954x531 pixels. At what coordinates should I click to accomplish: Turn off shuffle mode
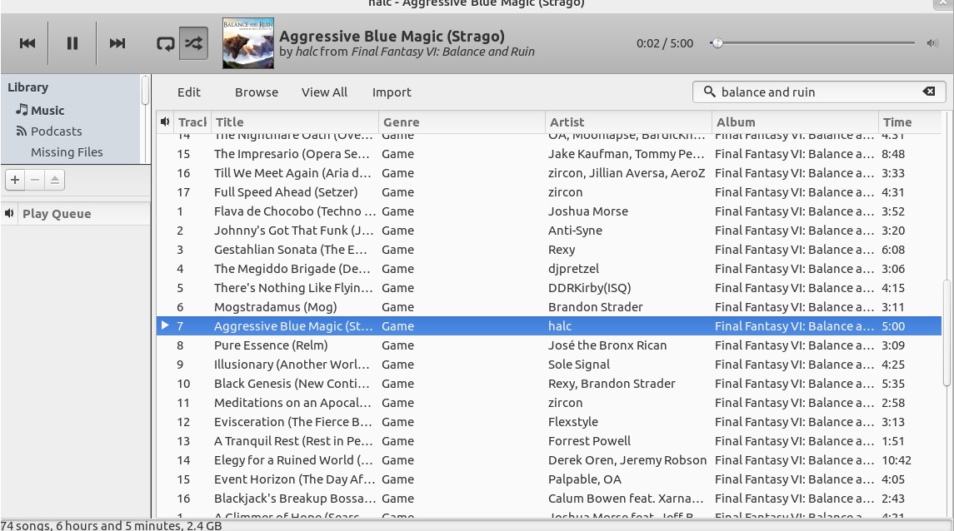[193, 43]
